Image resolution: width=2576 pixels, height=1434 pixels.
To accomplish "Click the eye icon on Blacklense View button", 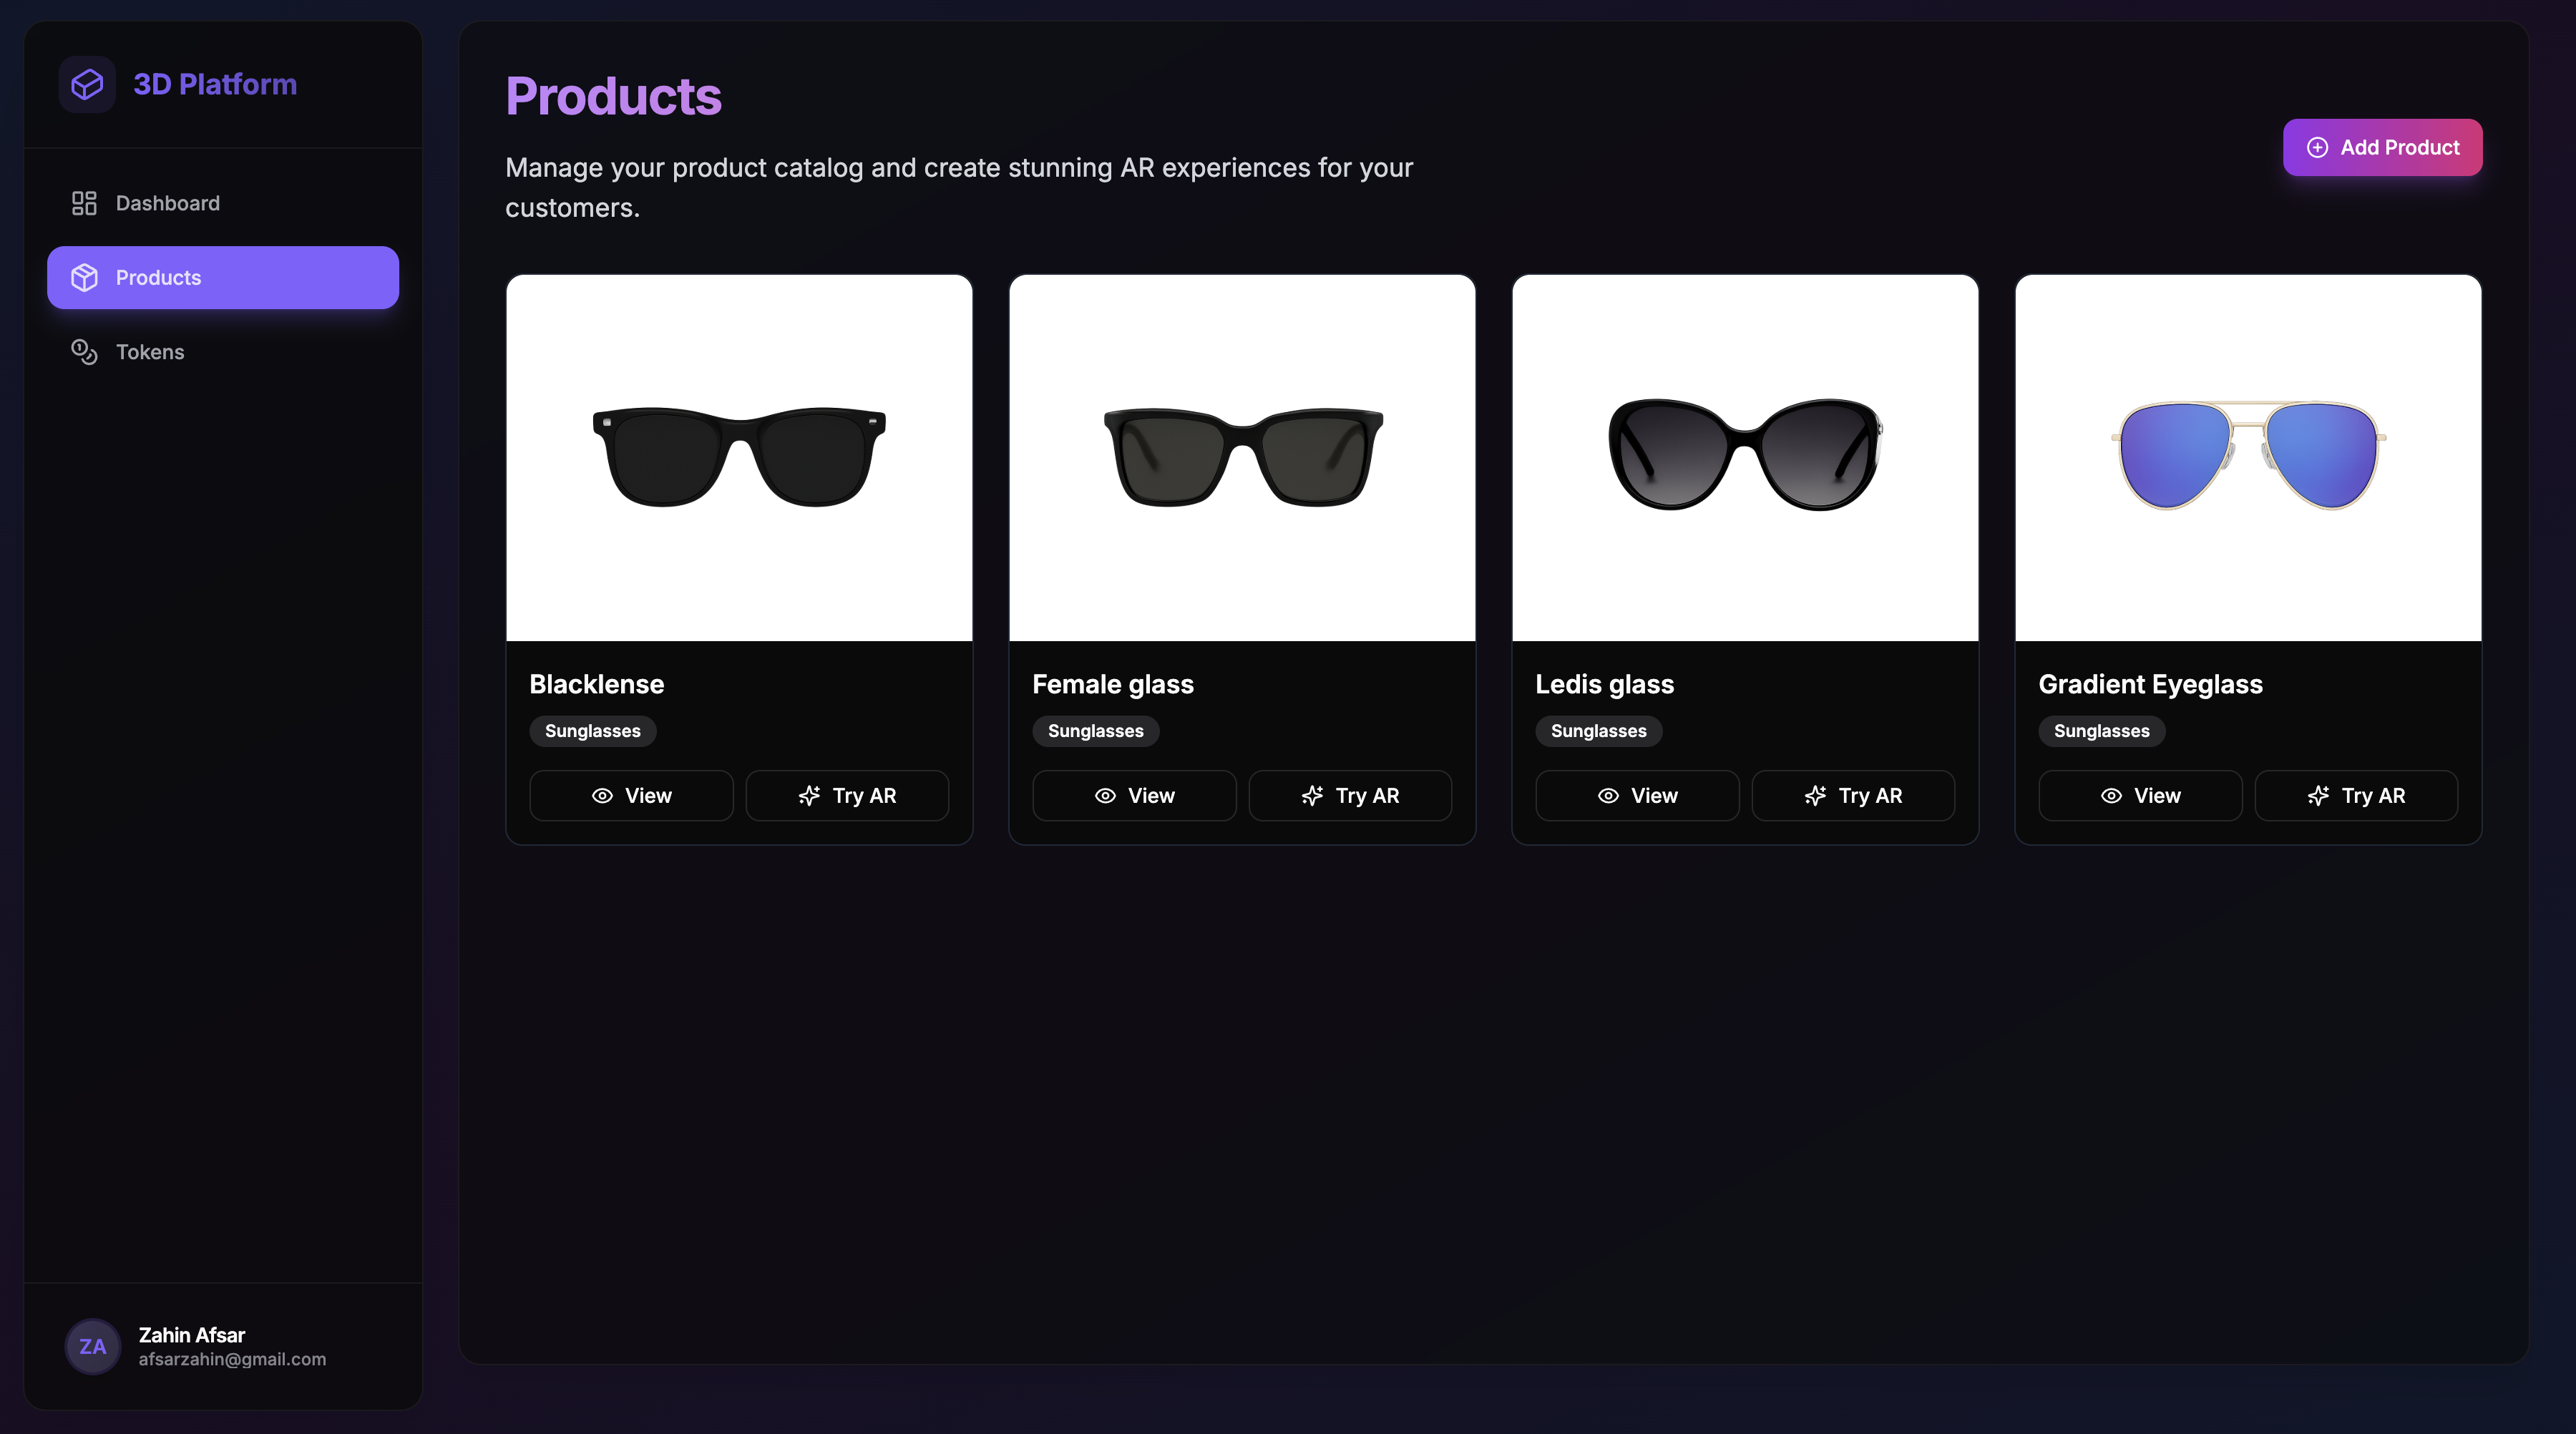I will click(602, 796).
